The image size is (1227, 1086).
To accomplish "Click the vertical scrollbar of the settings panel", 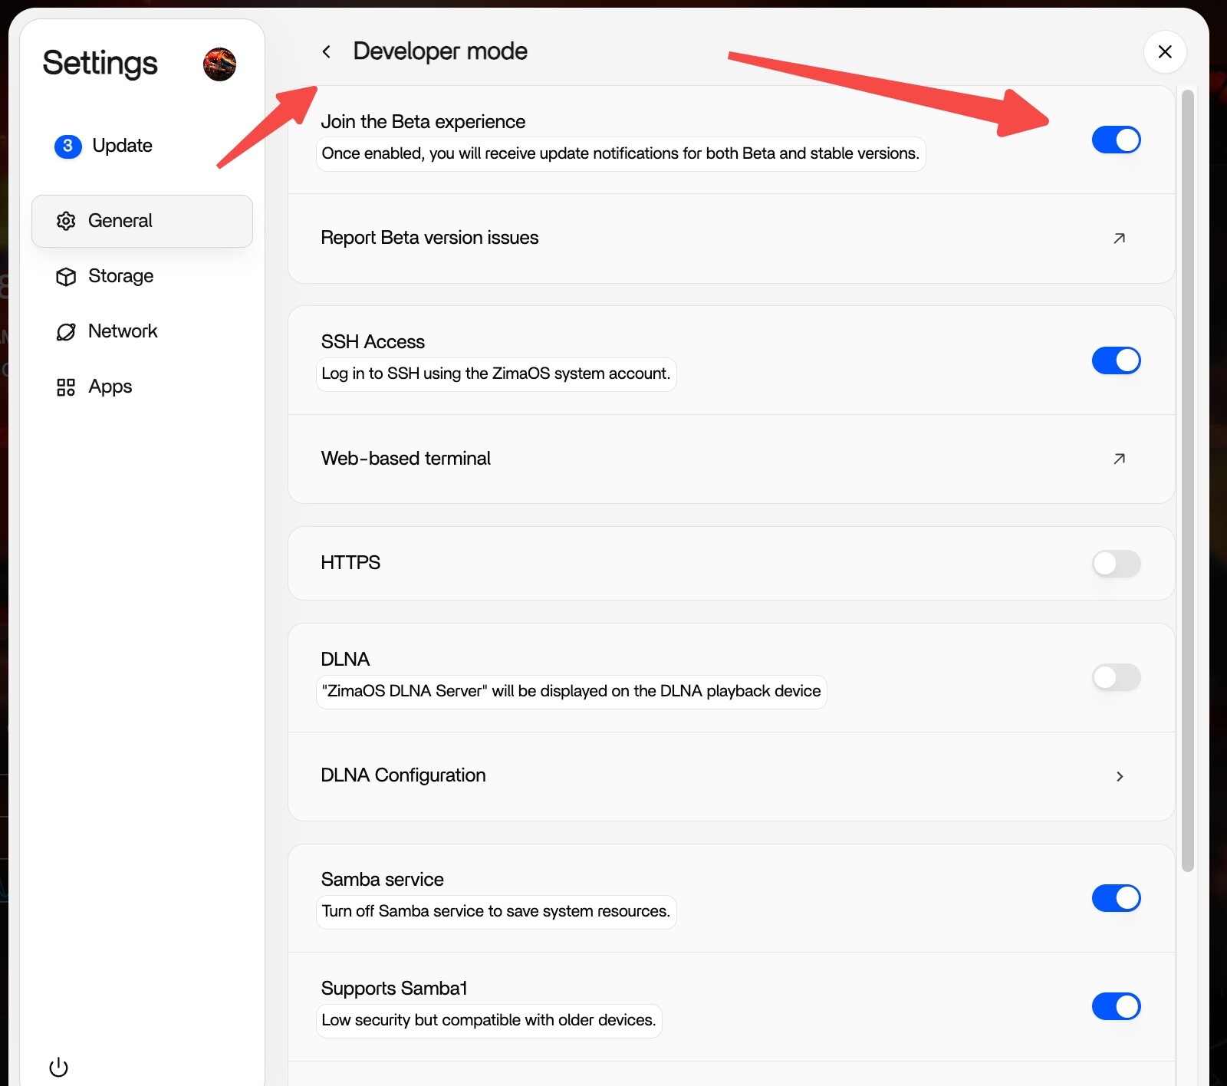I will click(1187, 481).
